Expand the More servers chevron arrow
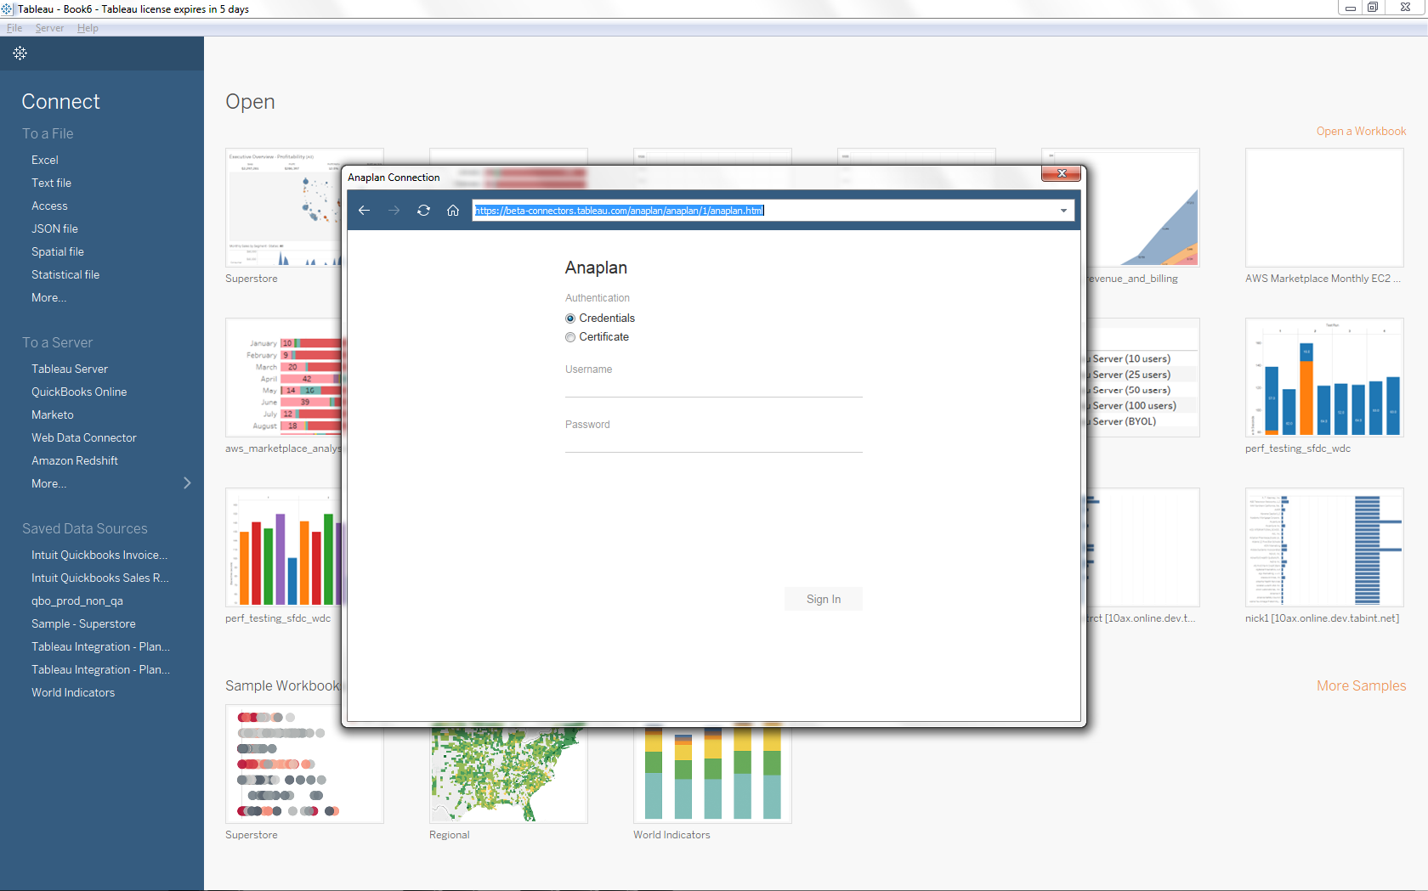This screenshot has width=1428, height=891. click(x=187, y=483)
